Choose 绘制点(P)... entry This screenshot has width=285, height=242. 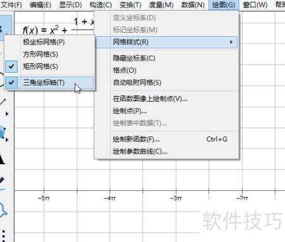click(167, 111)
